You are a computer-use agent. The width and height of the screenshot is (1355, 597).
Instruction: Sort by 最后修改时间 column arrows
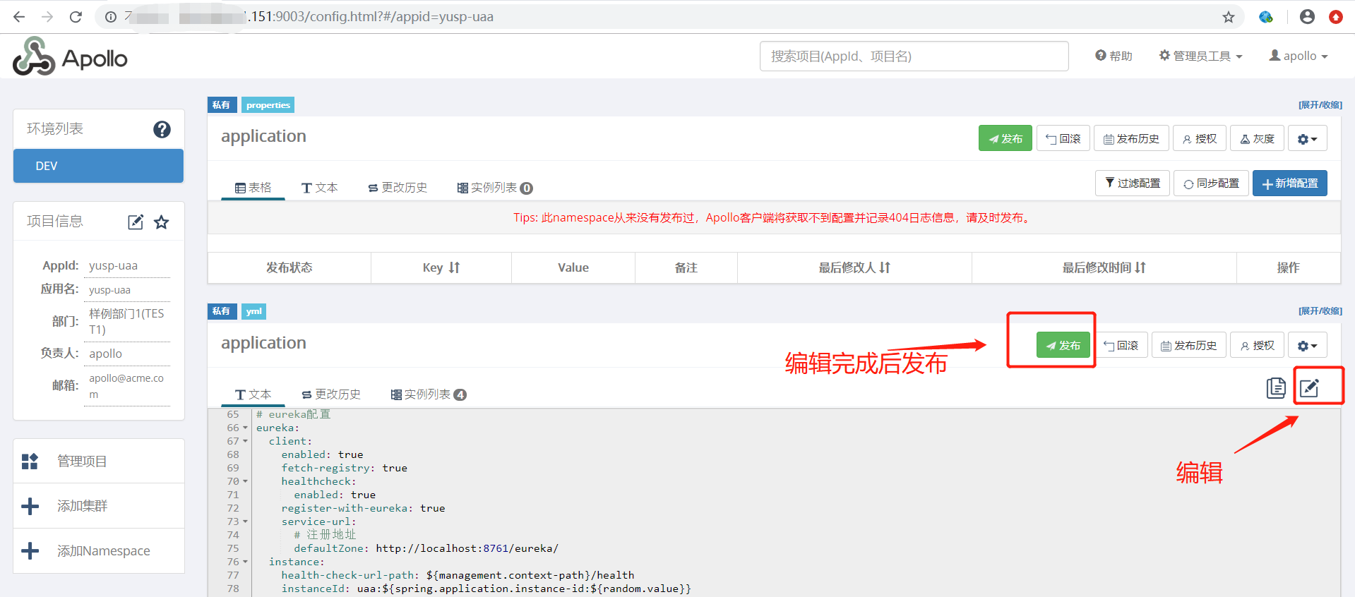[1140, 267]
